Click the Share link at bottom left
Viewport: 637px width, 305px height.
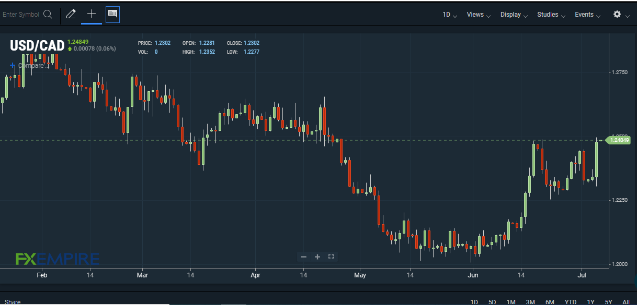click(13, 302)
